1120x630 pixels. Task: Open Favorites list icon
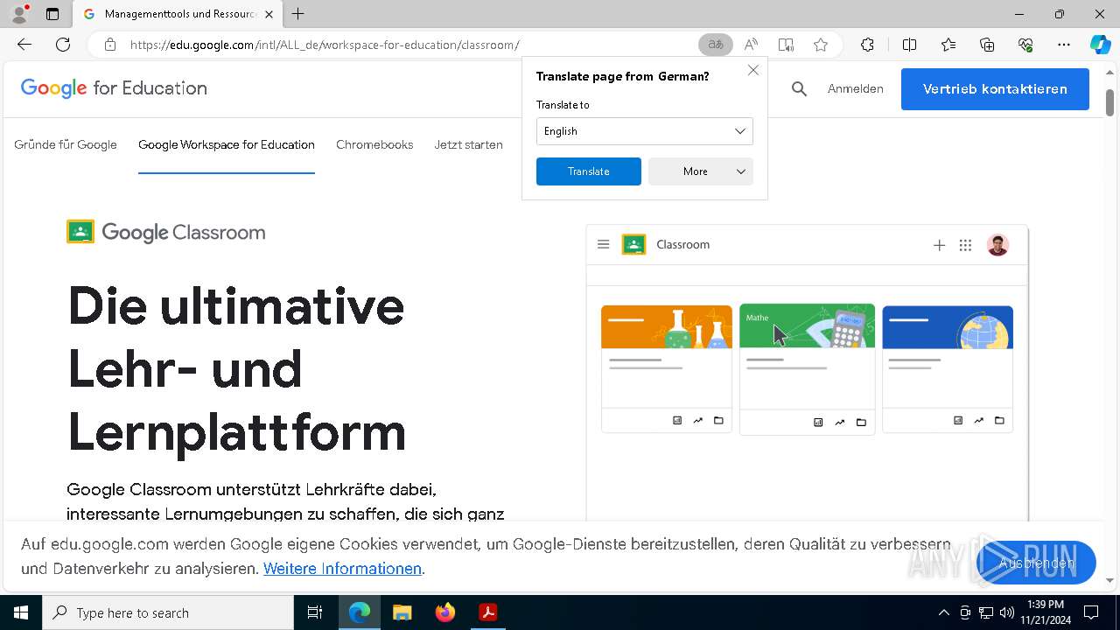pos(948,45)
